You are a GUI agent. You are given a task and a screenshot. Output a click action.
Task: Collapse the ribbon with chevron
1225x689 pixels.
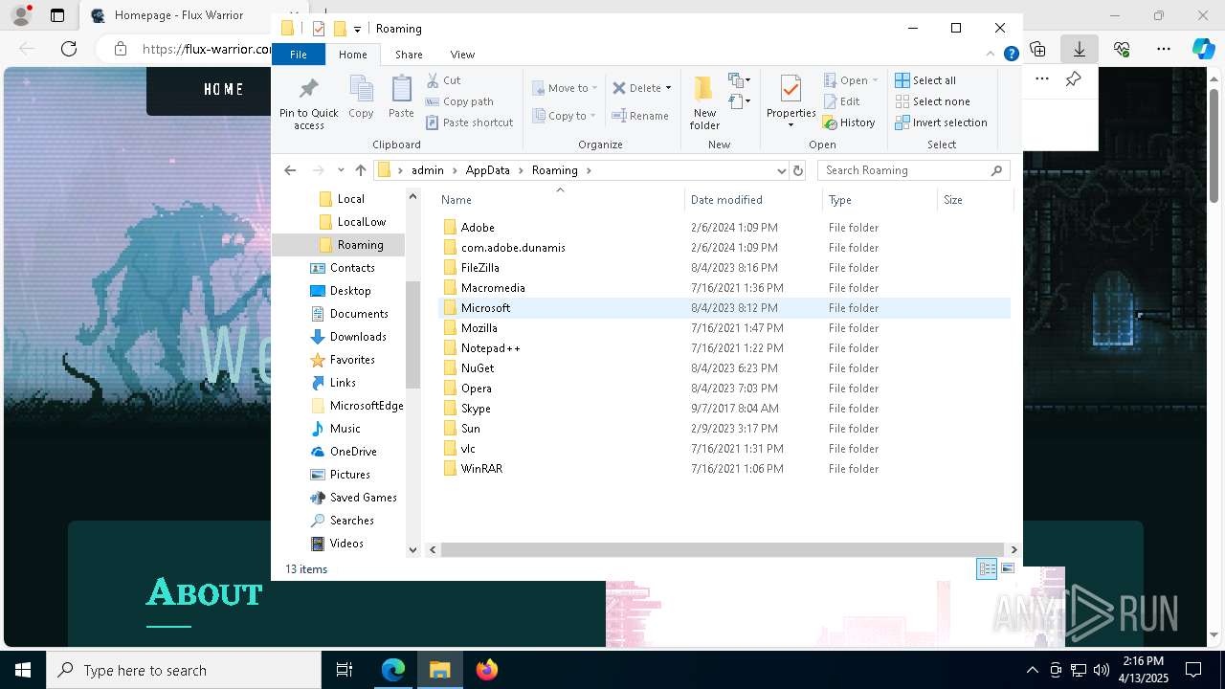tap(991, 55)
